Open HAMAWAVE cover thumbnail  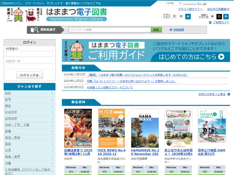145,128
